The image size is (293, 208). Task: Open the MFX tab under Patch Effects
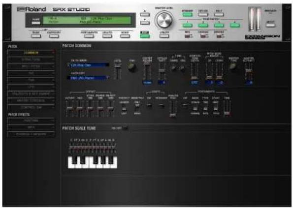pyautogui.click(x=31, y=127)
